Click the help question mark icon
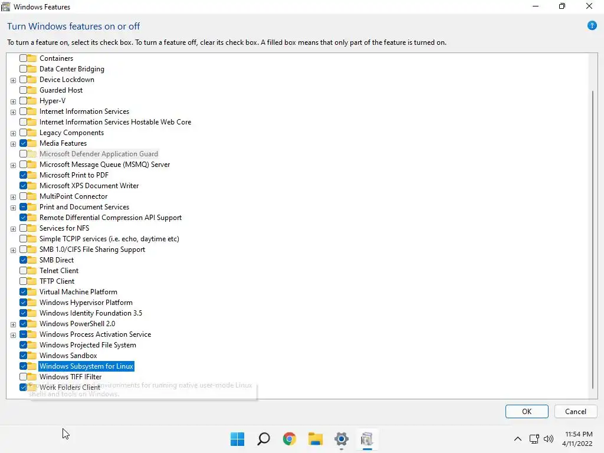The width and height of the screenshot is (604, 453). click(592, 26)
